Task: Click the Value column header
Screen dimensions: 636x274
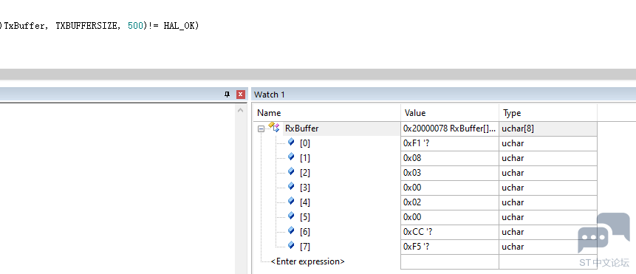Action: pyautogui.click(x=415, y=113)
